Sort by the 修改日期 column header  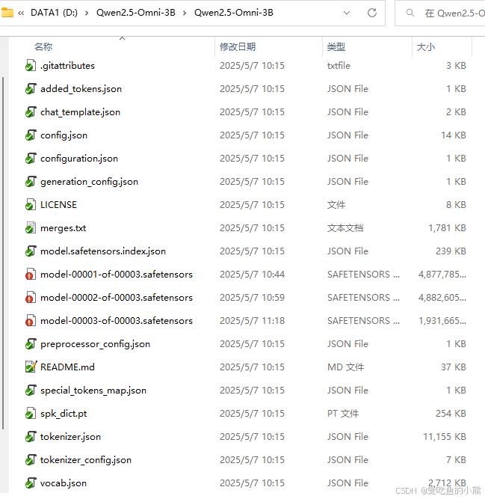click(238, 47)
